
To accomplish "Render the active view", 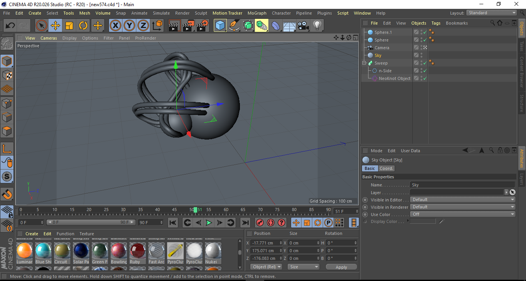I will coord(175,26).
